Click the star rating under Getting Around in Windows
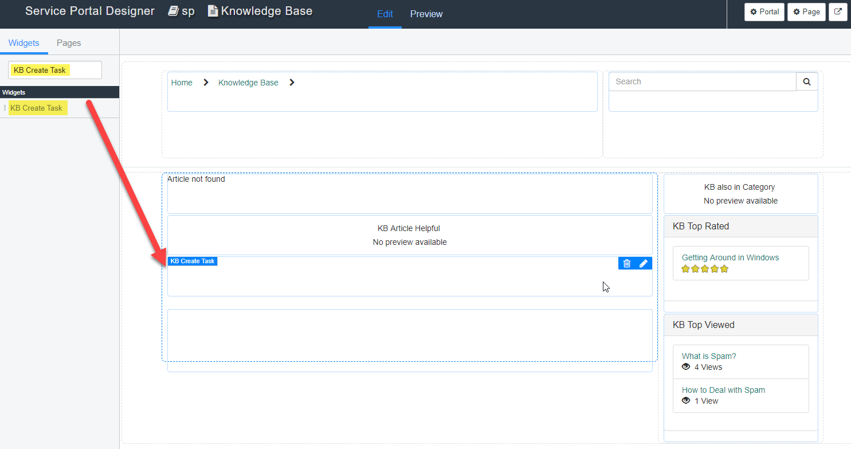 pyautogui.click(x=704, y=269)
